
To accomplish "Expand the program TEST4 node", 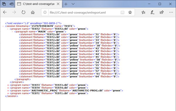I will tap(8, 88).
